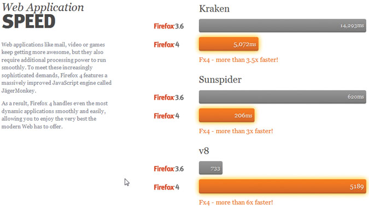The height and width of the screenshot is (208, 369).
Task: Click 'Fx4 - more than 3.5x faster!' text
Action: click(238, 60)
